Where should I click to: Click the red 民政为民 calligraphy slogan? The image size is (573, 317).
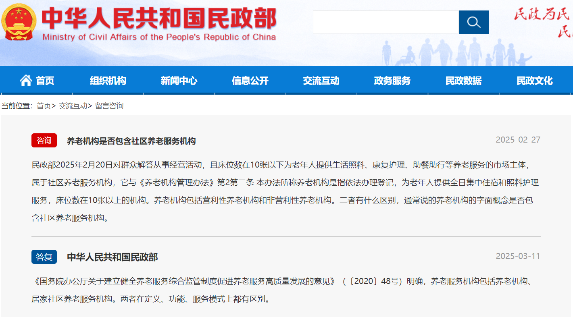[542, 15]
